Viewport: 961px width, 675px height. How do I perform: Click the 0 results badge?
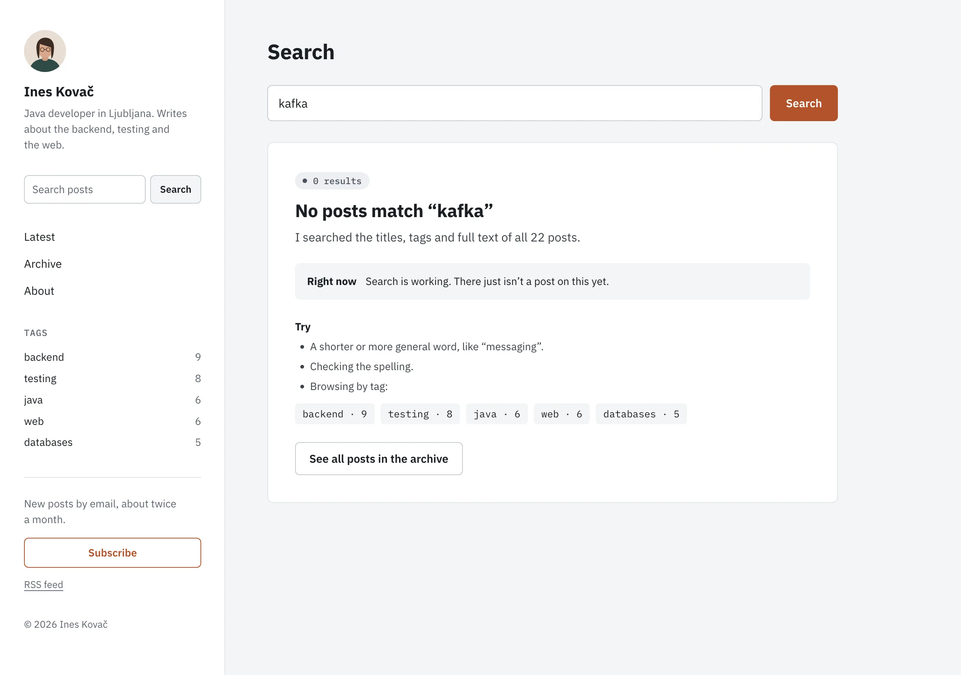click(x=332, y=181)
